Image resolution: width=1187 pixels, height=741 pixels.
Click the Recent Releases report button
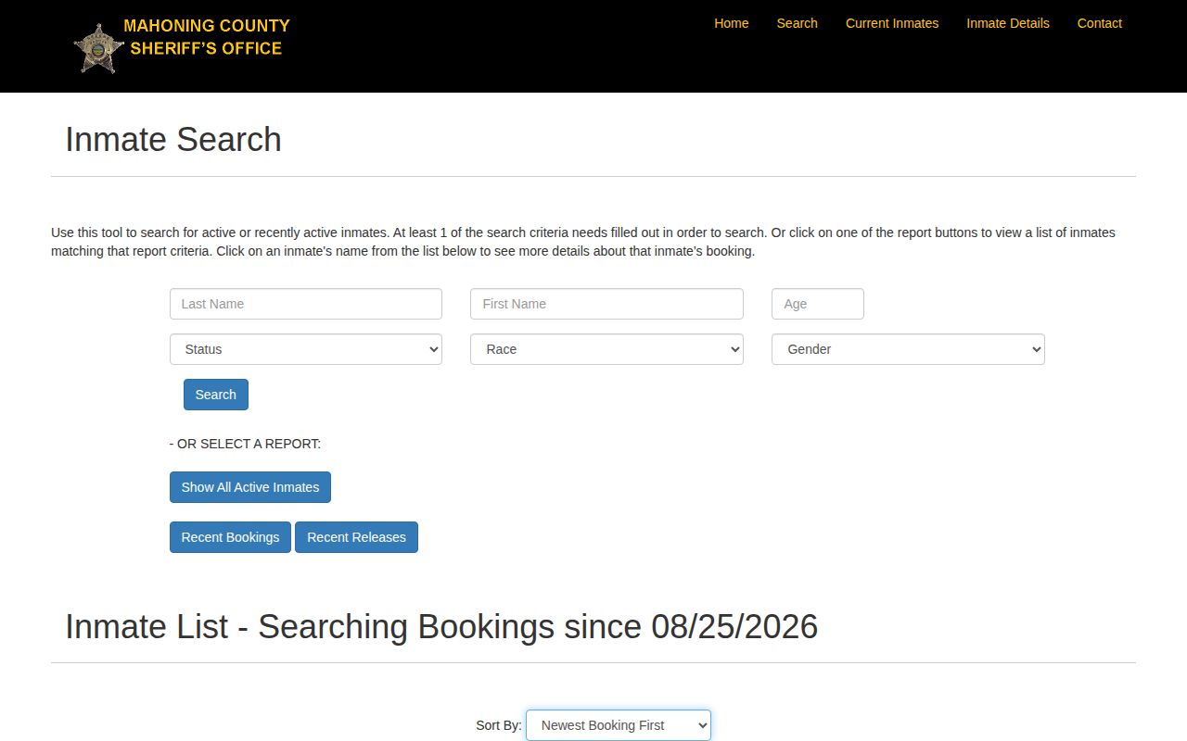[356, 537]
